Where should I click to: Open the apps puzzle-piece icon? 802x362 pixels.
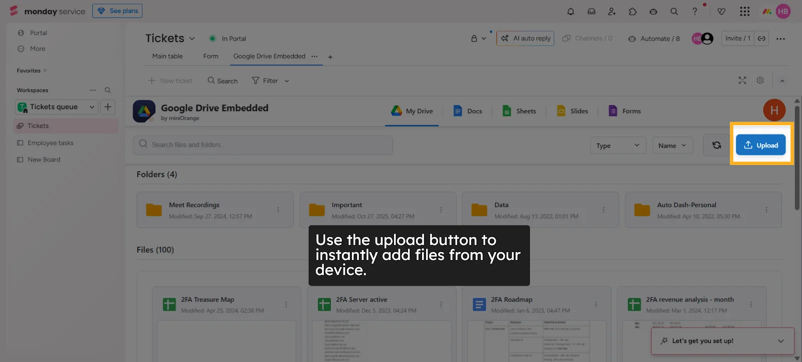click(x=633, y=11)
